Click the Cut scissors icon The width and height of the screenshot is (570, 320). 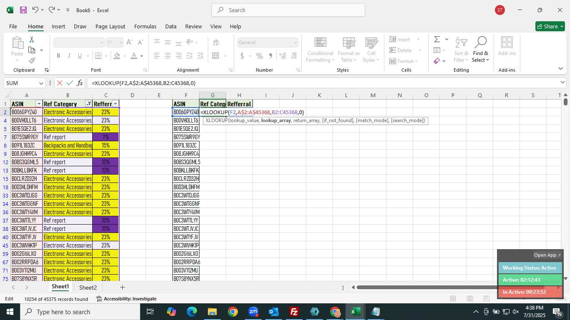pyautogui.click(x=32, y=40)
